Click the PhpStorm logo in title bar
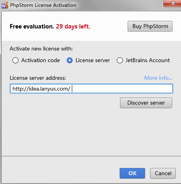 (5, 5)
